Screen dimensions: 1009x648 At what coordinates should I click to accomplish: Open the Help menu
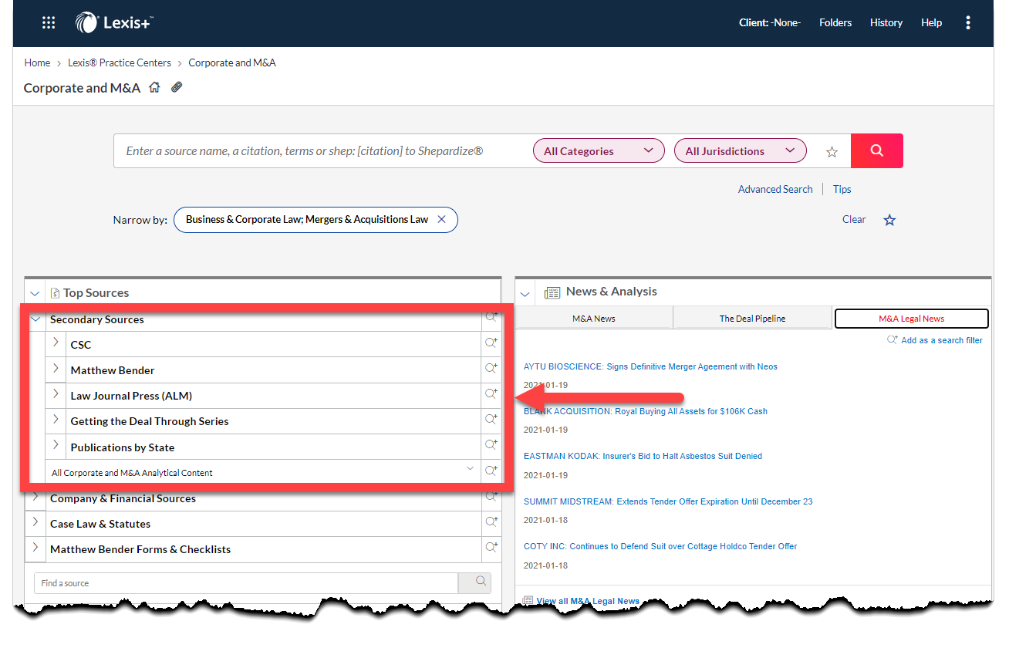pos(931,22)
